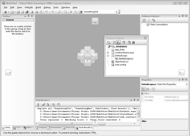Screen dimensions: 190x136
Task: Switch to the Output tab
Action: (41, 128)
